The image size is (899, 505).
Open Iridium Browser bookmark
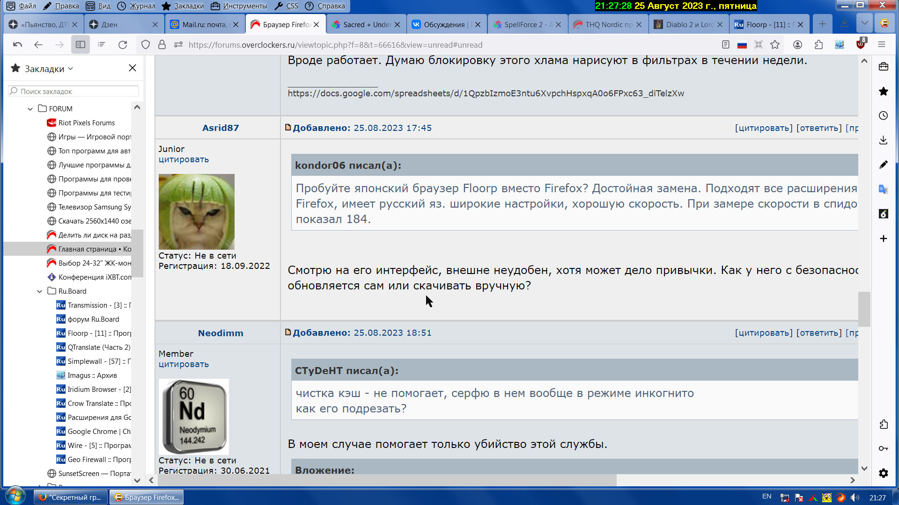click(94, 390)
